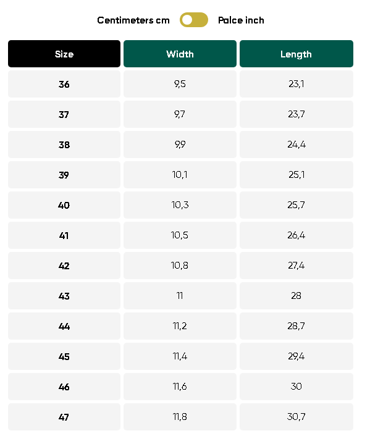The width and height of the screenshot is (370, 436).
Task: Click the length value 29,4
Action: pyautogui.click(x=296, y=356)
